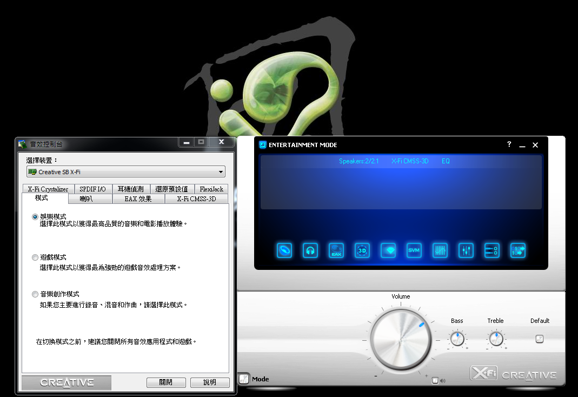
Task: Select the 遊戲模式 radio button
Action: pyautogui.click(x=35, y=257)
